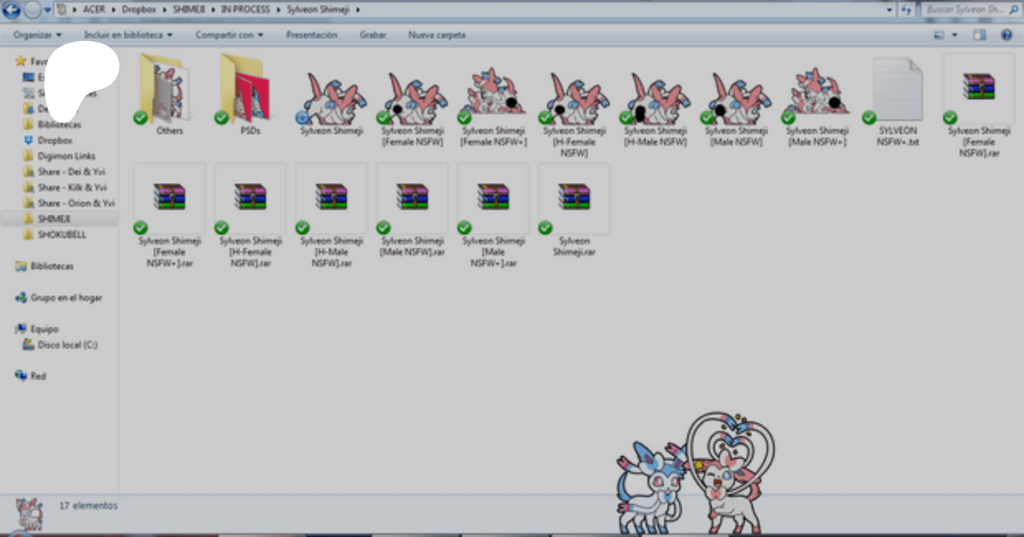Open the address bar previous locations dropdown
The height and width of the screenshot is (537, 1024).
point(889,10)
